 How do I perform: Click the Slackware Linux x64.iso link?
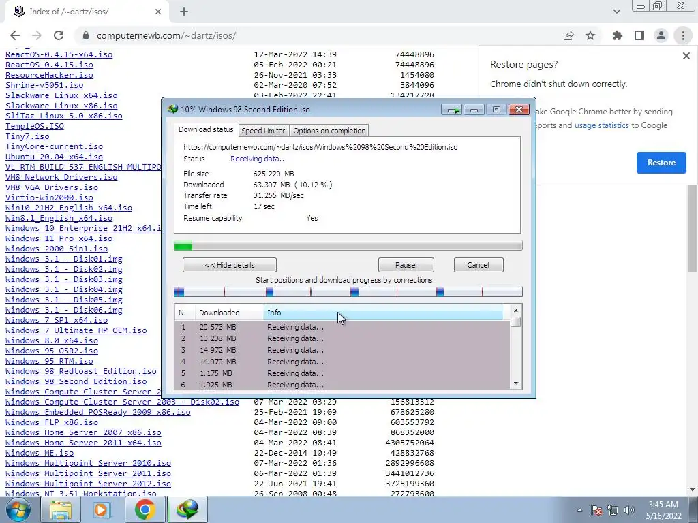pyautogui.click(x=61, y=95)
